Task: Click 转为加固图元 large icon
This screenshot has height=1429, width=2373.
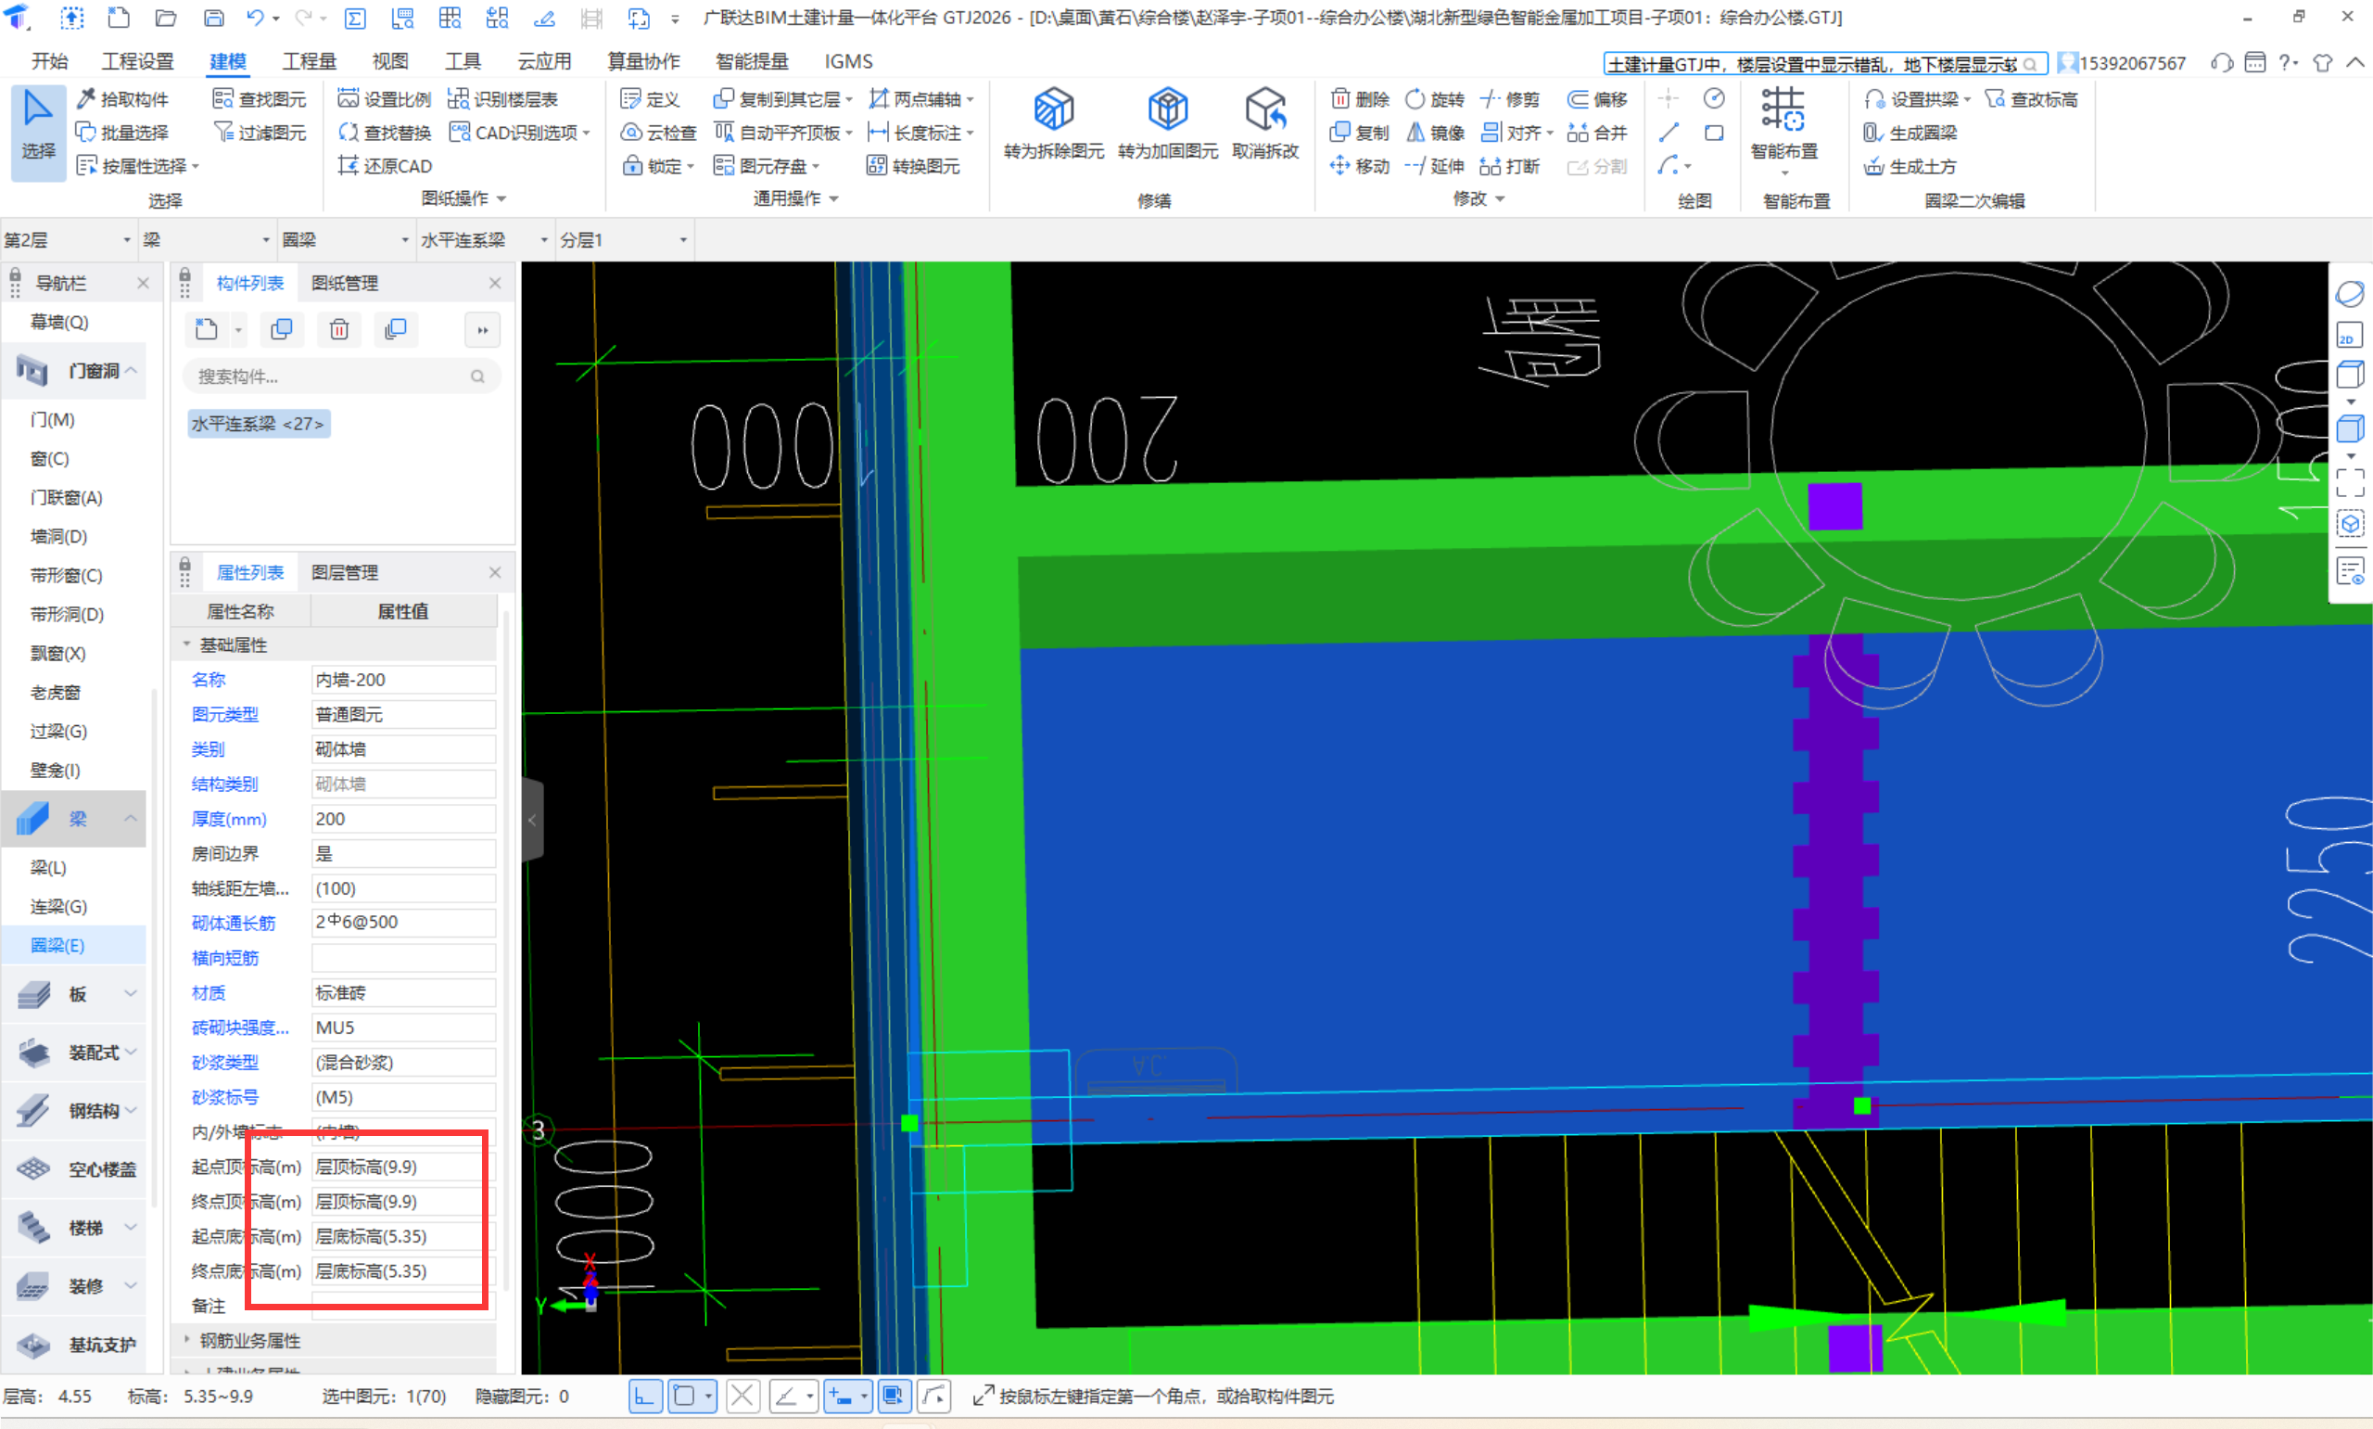Action: coord(1168,123)
